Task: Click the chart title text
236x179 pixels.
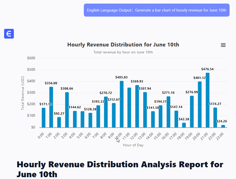Action: [x=123, y=45]
